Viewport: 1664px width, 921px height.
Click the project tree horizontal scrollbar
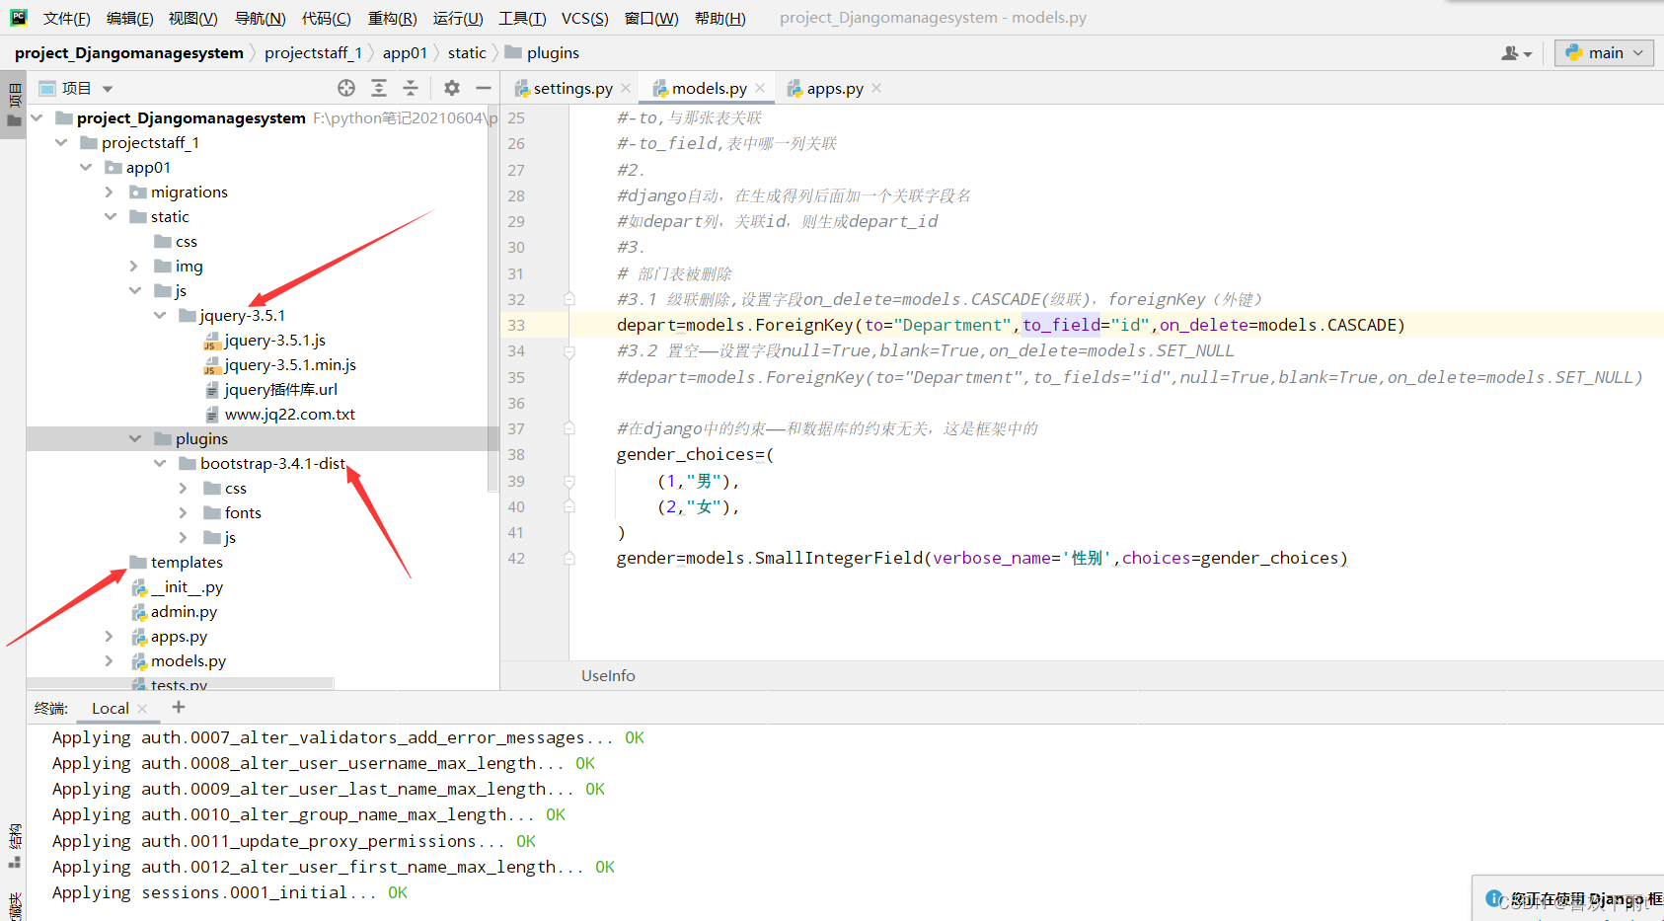[x=181, y=683]
